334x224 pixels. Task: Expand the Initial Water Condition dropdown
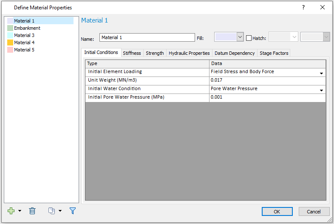pyautogui.click(x=321, y=91)
